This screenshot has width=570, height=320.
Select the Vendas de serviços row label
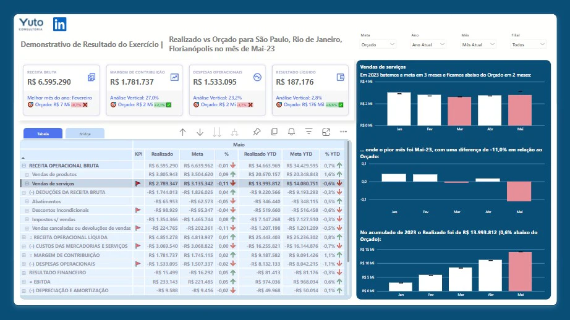click(53, 183)
